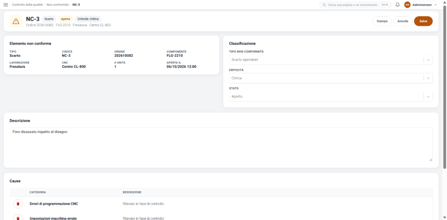
Task: Click the Ctrl K shortcut hint
Action: 385,5
